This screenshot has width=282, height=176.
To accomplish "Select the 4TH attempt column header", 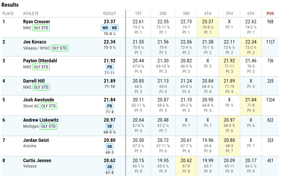I will 208,14.
